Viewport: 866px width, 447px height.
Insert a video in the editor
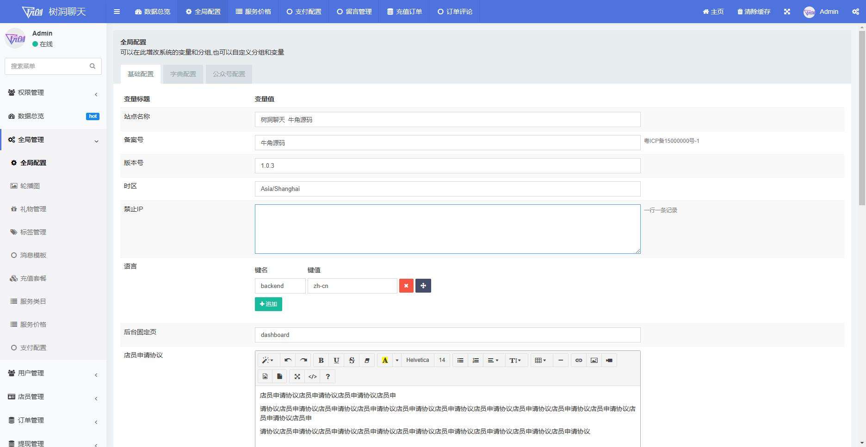[609, 360]
